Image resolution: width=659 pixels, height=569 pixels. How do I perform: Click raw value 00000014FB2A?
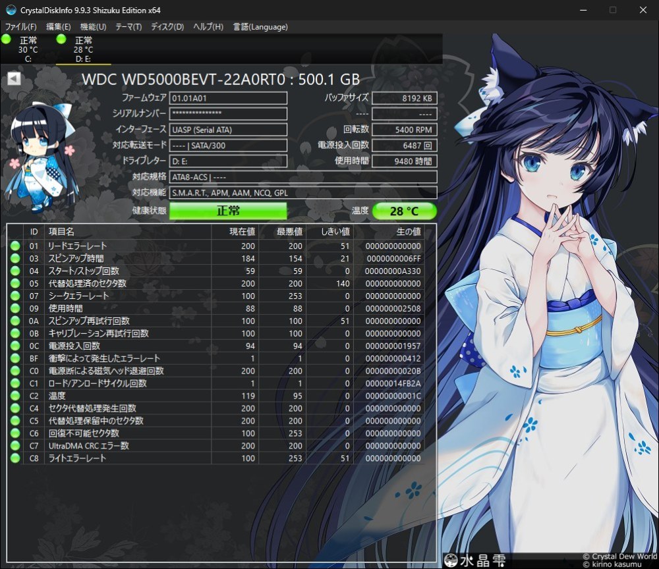coord(393,384)
